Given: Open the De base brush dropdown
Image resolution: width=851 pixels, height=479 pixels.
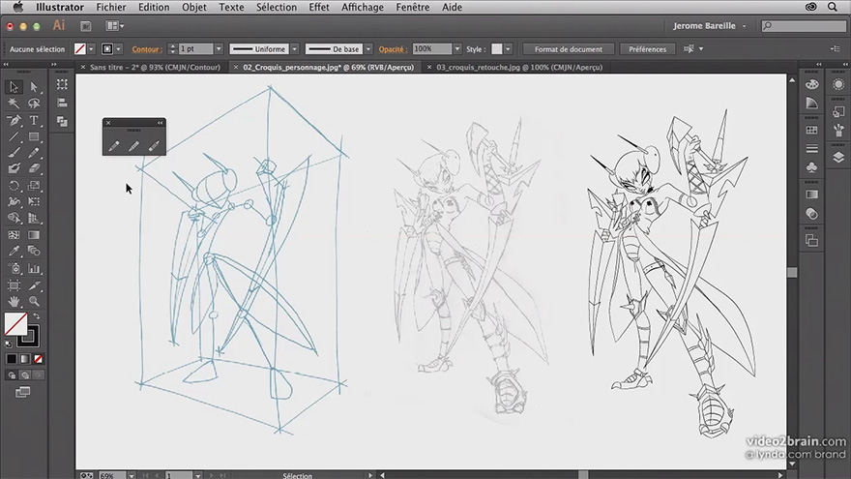Looking at the screenshot, I should (368, 49).
